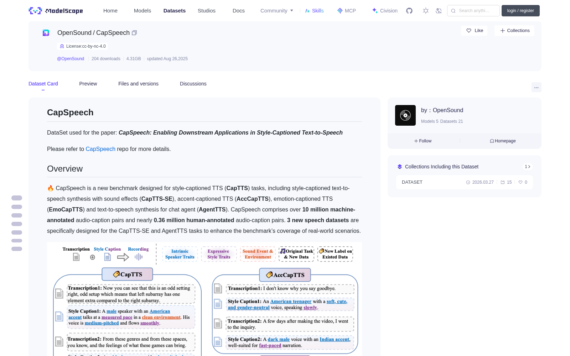Open the CapSpeech repo link
The width and height of the screenshot is (570, 356).
click(100, 149)
